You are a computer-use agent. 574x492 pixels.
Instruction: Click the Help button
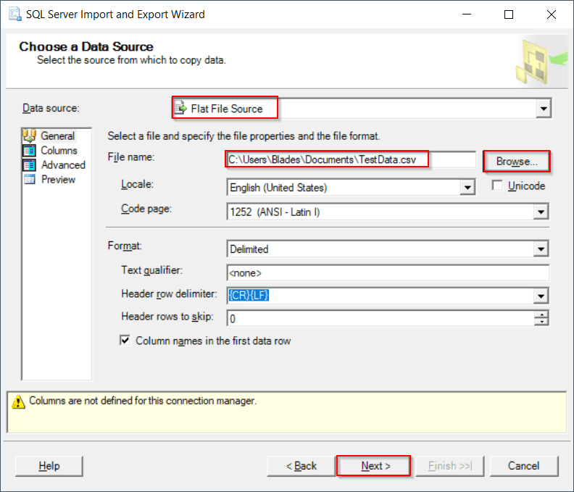pyautogui.click(x=49, y=466)
